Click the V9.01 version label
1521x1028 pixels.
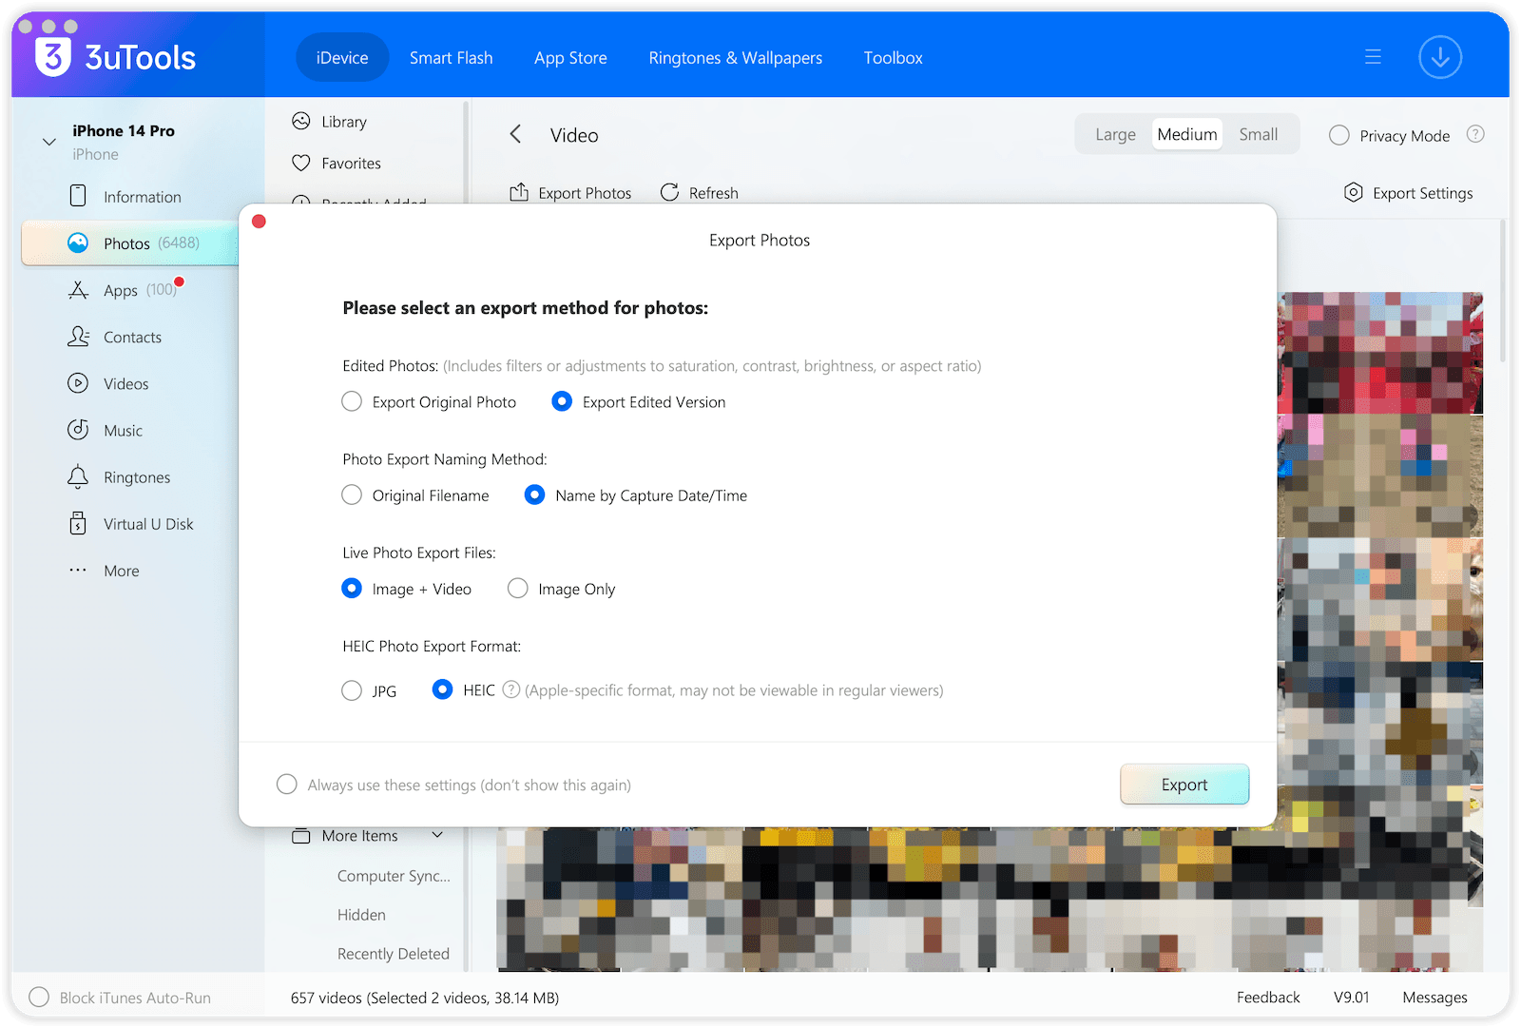click(1351, 997)
